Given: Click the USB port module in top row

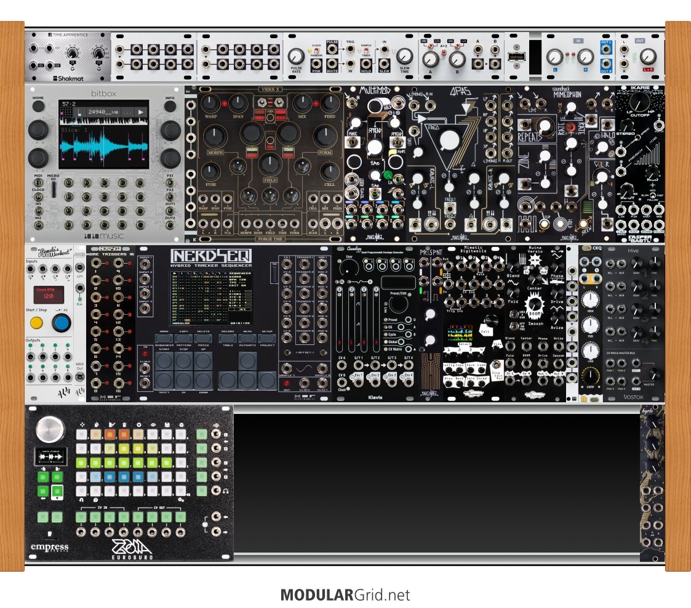Looking at the screenshot, I should 516,57.
